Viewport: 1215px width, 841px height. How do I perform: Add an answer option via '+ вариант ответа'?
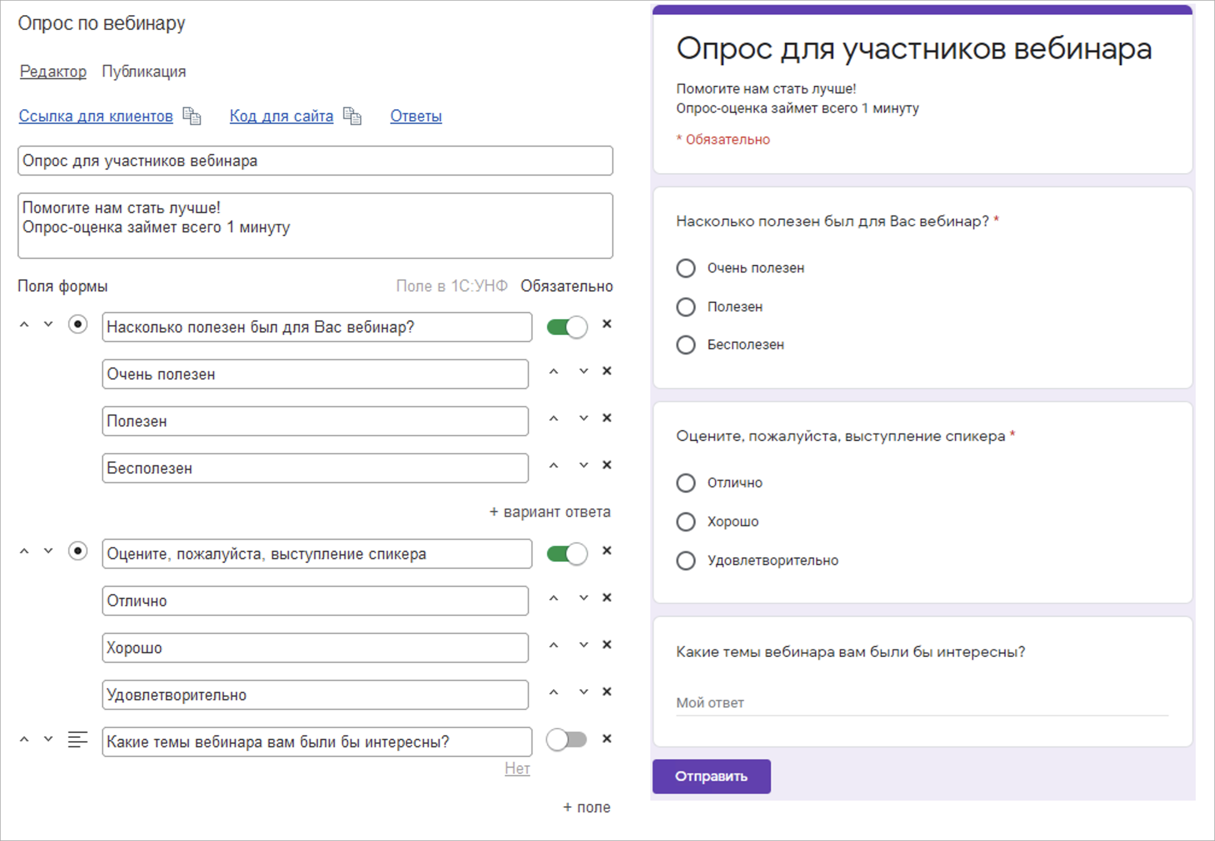coord(550,512)
